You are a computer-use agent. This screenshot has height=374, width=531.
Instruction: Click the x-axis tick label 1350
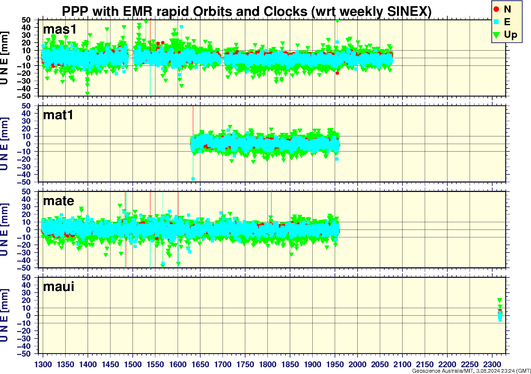[x=66, y=364]
